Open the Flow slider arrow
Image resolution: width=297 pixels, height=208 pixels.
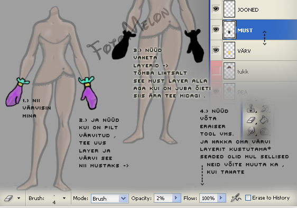tap(221, 198)
